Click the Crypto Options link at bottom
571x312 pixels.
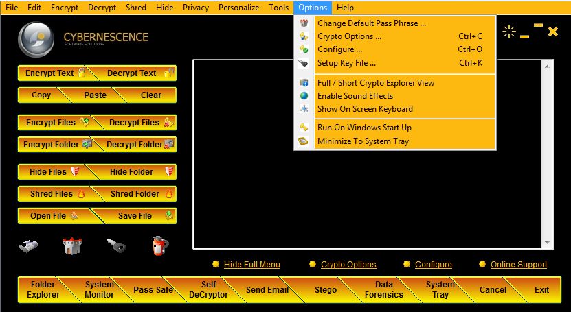click(348, 265)
